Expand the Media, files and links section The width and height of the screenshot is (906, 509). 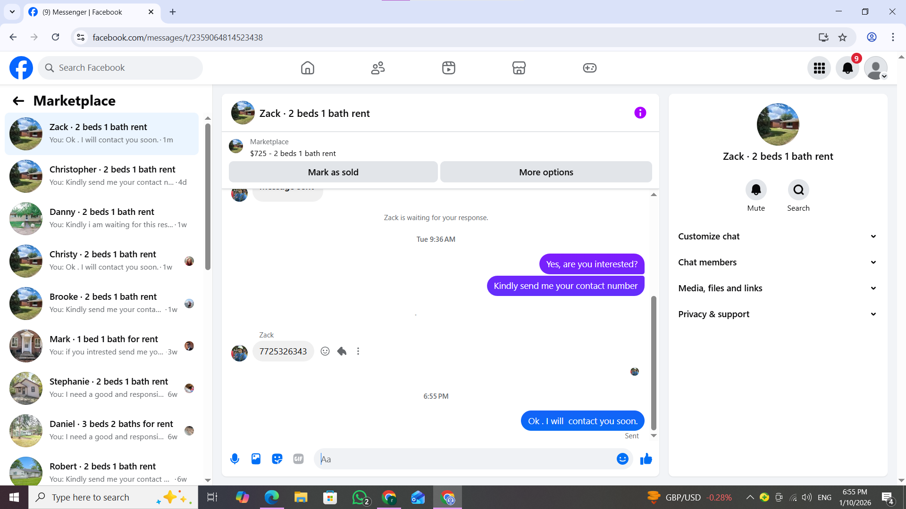pos(778,288)
